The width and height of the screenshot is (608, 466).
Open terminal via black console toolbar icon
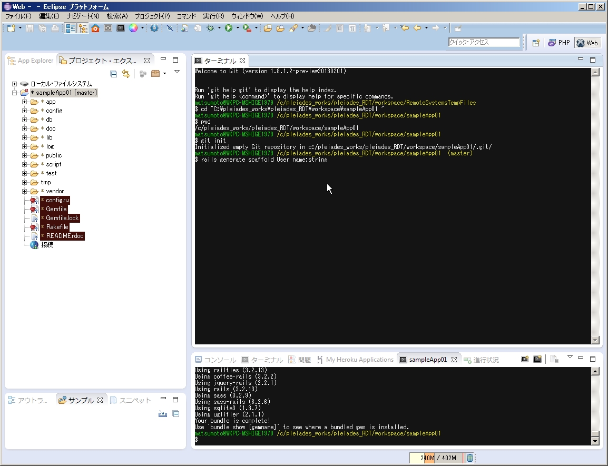tap(121, 28)
